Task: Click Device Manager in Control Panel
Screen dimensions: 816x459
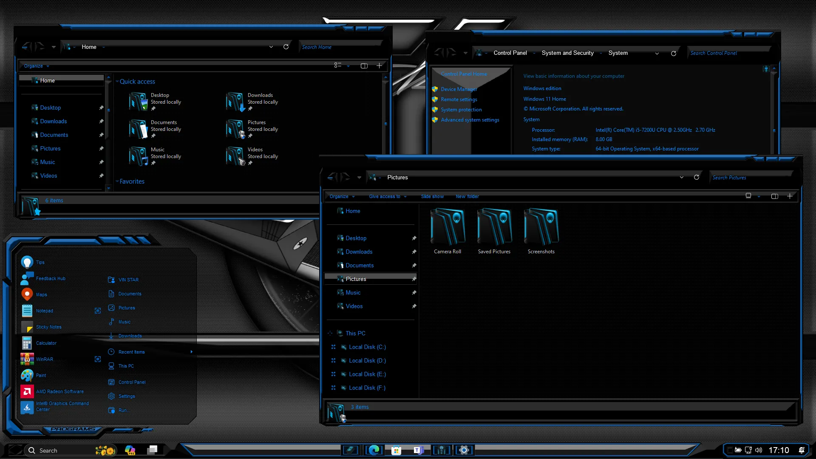Action: click(459, 89)
